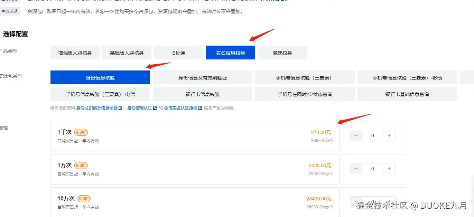Click the 选择配置 section heading
This screenshot has height=217, width=474.
coord(16,34)
